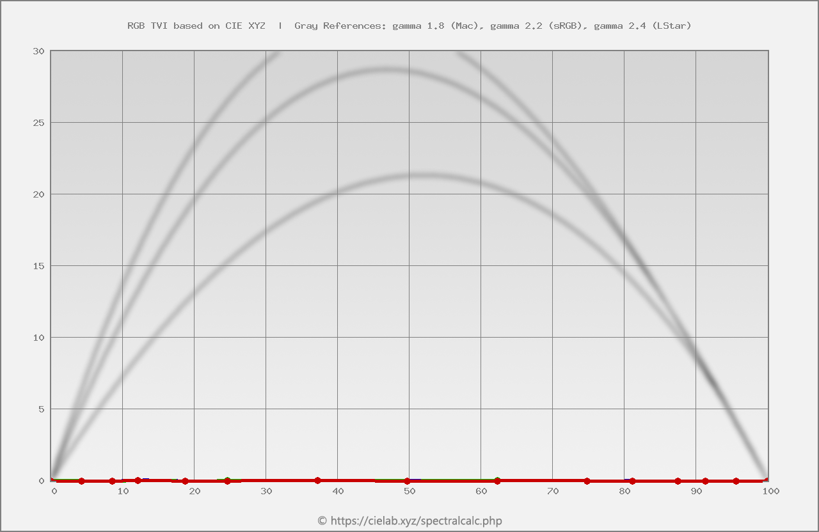This screenshot has height=532, width=819.
Task: Click the y-axis label 15
Action: [38, 266]
